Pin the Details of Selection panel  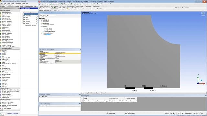[x=80, y=50]
